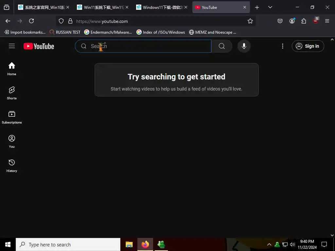
Task: Click the network icon in tray
Action: coord(285,244)
